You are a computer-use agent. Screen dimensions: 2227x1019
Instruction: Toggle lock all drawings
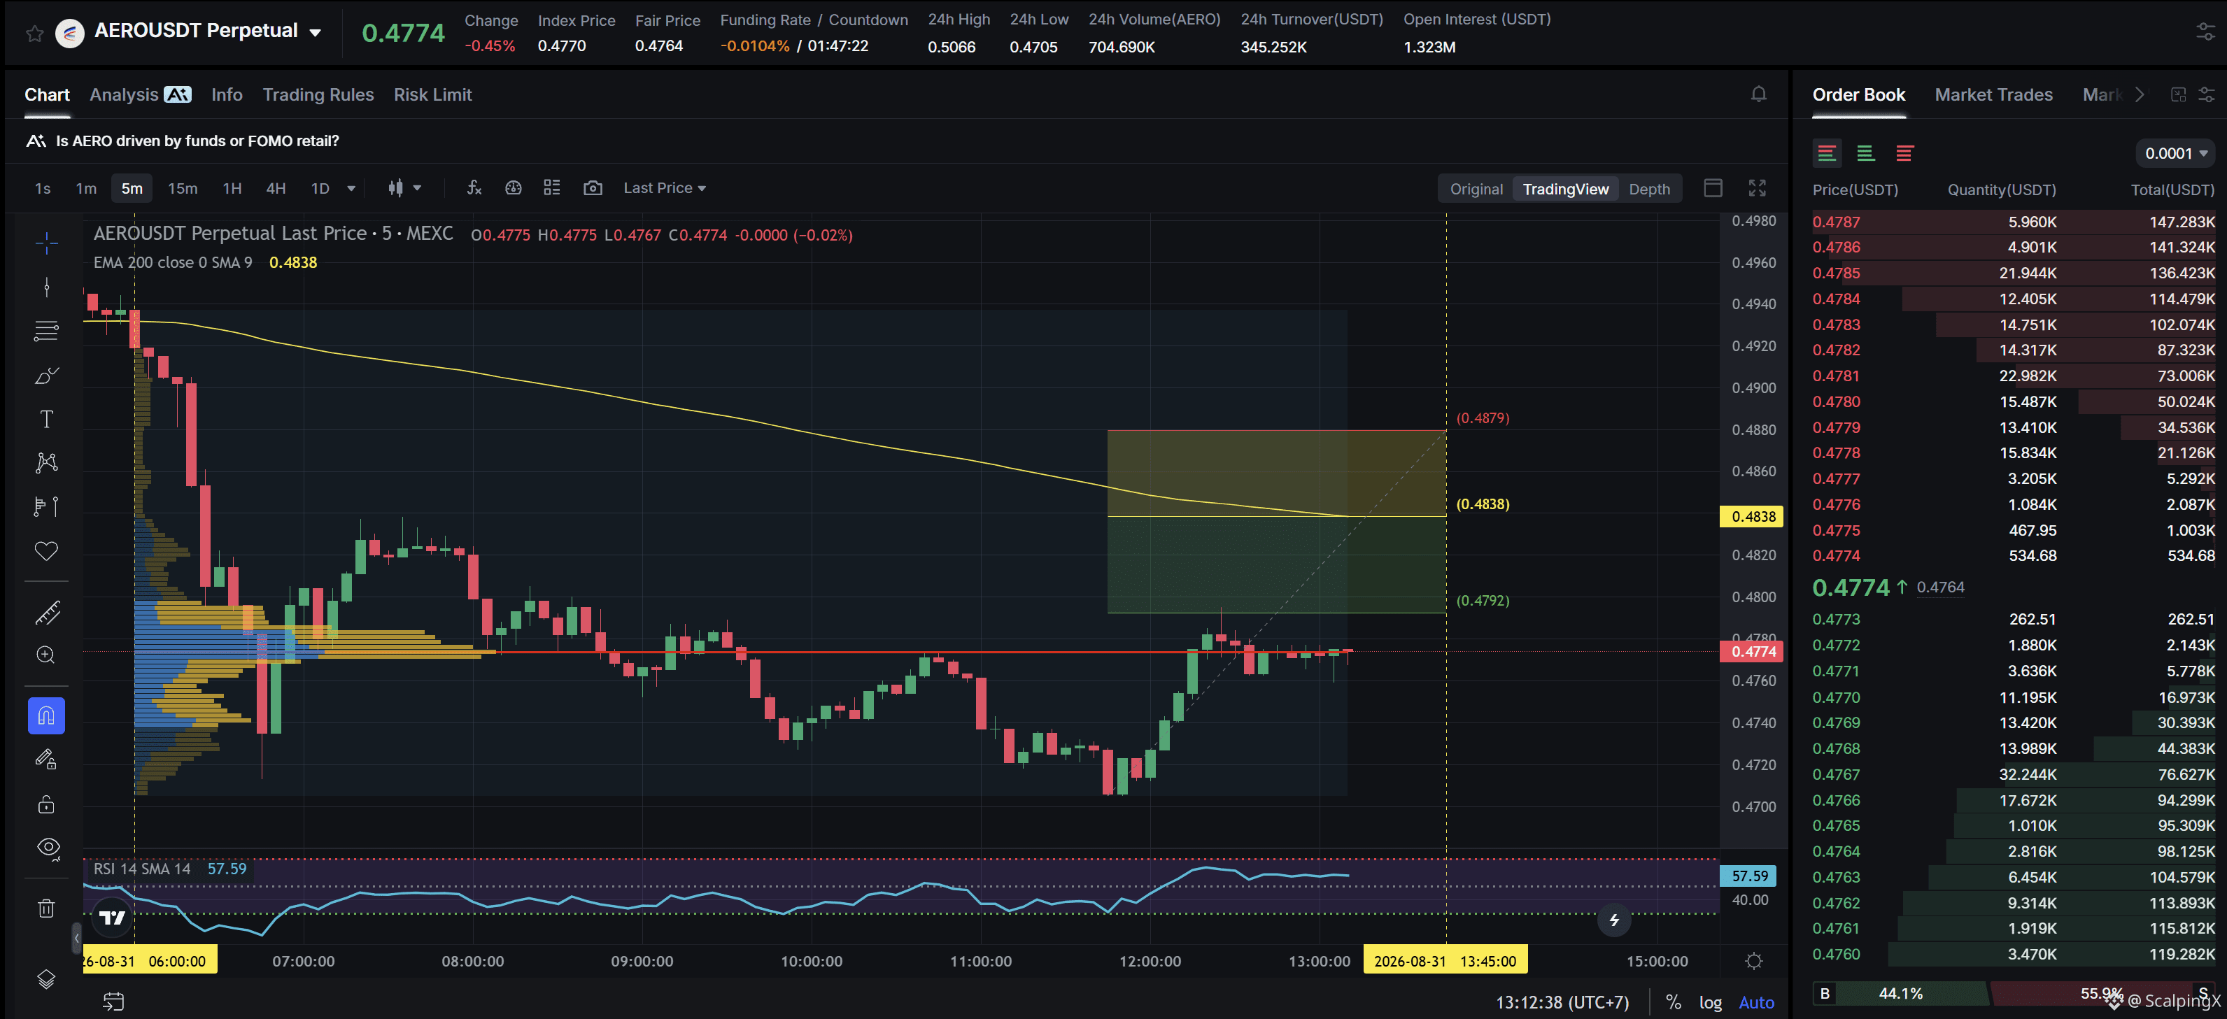coord(47,805)
